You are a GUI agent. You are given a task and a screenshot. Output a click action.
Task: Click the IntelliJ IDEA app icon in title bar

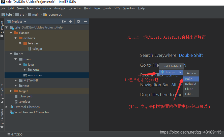pos(3,2)
